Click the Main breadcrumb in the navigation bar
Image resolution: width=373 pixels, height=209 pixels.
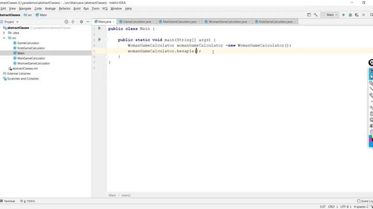click(x=41, y=15)
